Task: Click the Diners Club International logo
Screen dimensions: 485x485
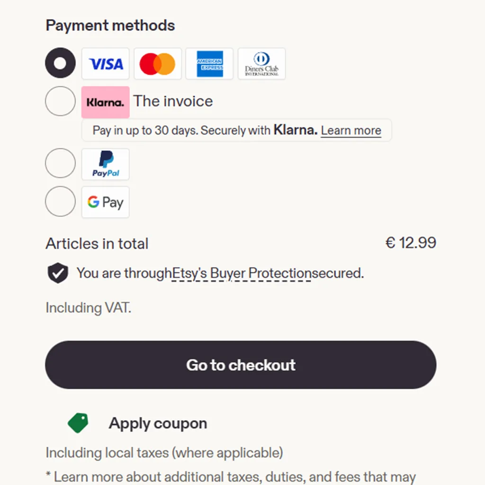Action: 261,64
